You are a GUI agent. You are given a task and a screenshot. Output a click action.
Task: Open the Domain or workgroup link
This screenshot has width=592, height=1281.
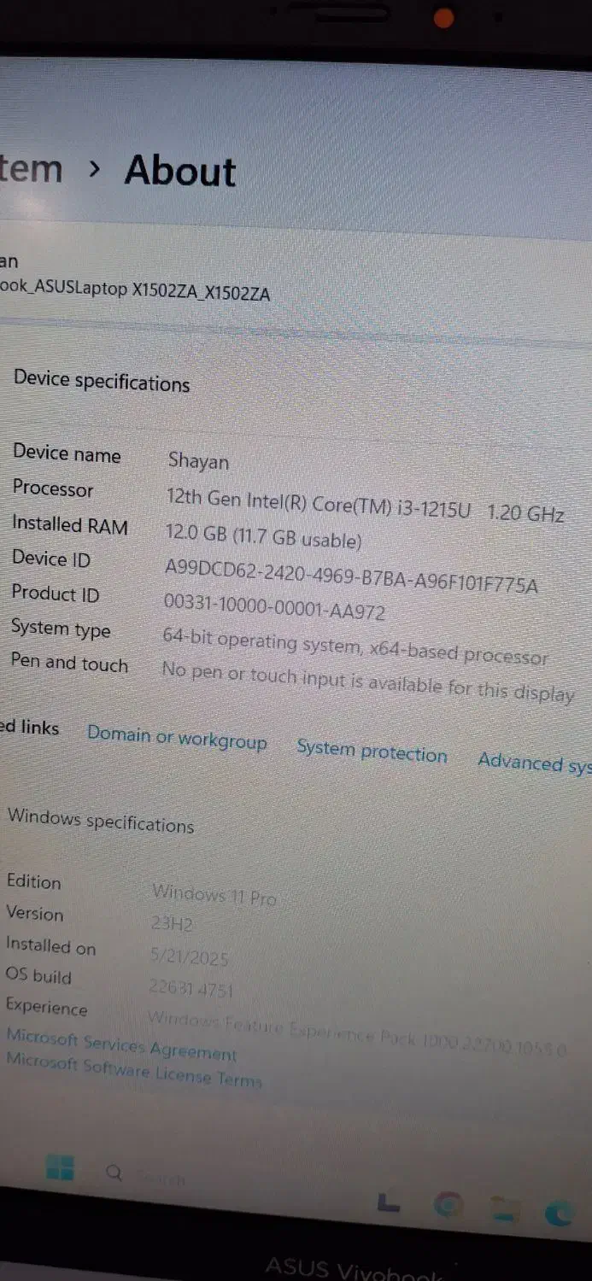(x=177, y=738)
